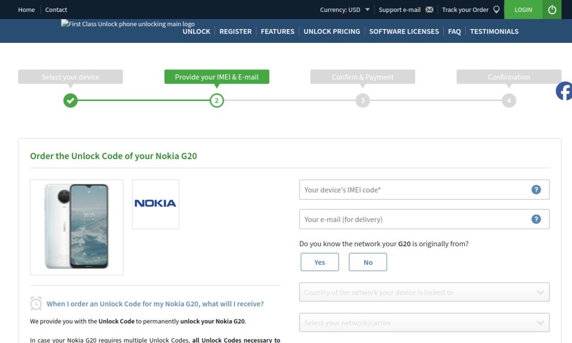Click the step 4 circle in the progress bar

tap(509, 100)
